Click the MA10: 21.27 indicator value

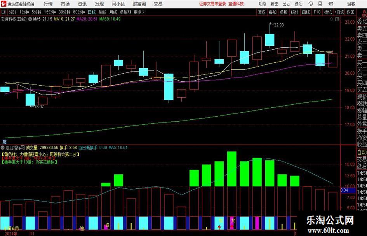pyautogui.click(x=64, y=19)
